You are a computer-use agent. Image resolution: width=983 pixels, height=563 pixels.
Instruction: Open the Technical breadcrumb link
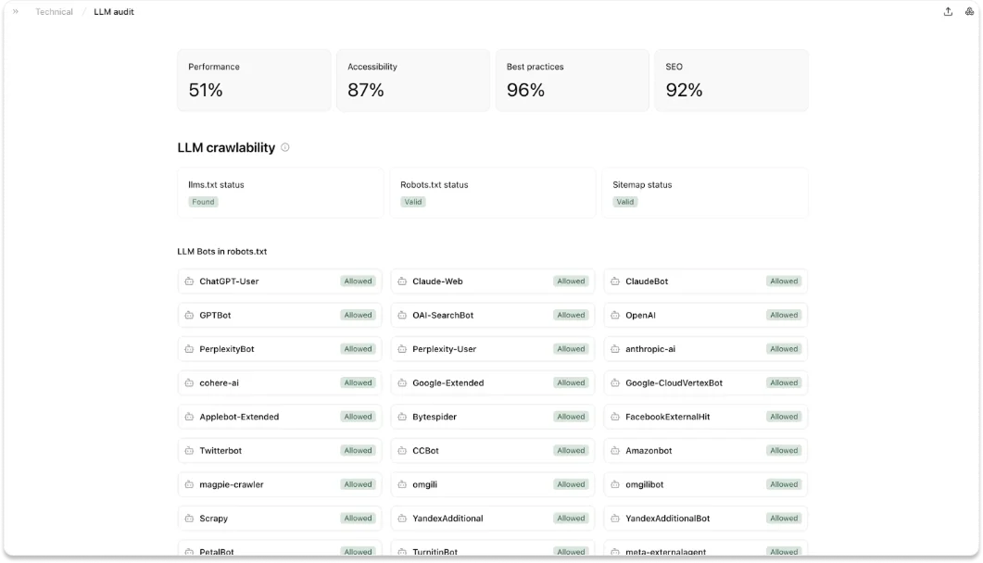coord(54,11)
